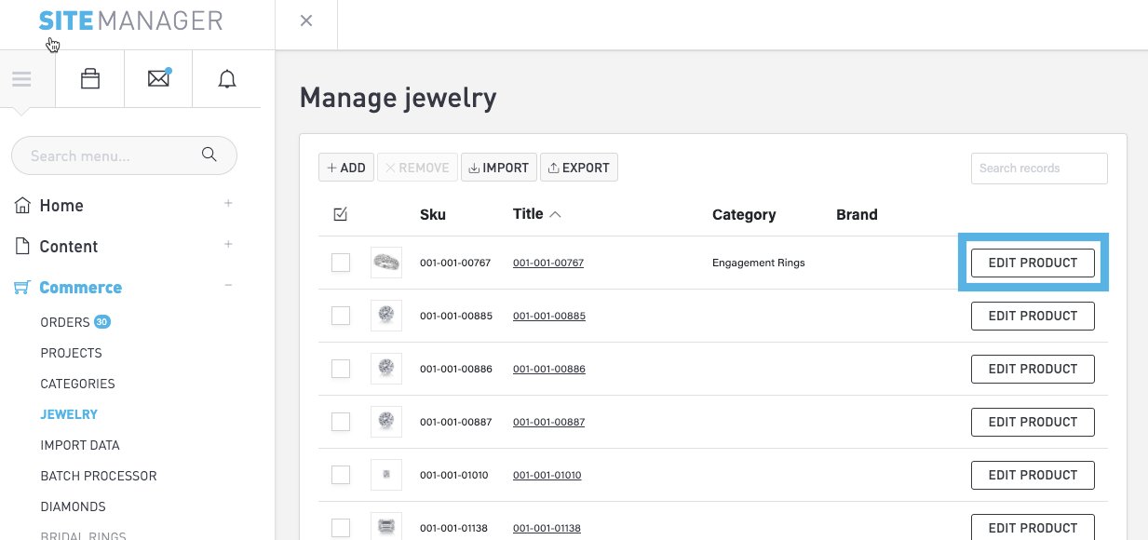Open the hamburger menu icon

(x=21, y=80)
